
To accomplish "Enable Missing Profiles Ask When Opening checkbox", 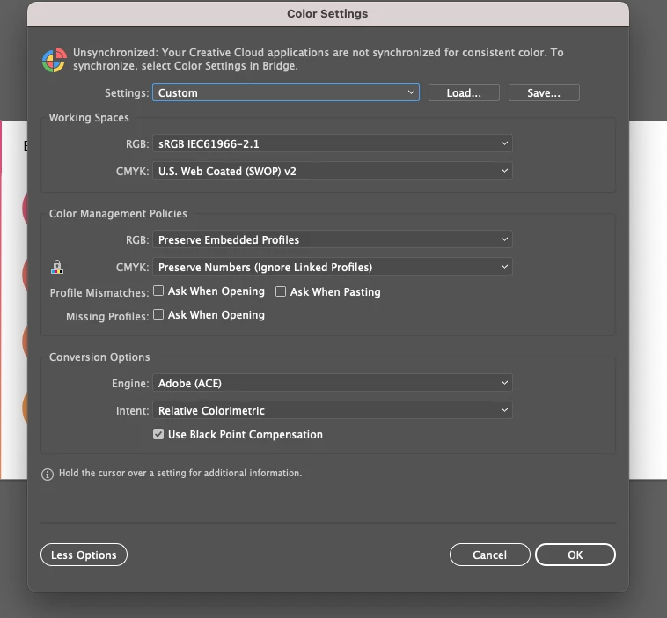I will click(x=158, y=314).
